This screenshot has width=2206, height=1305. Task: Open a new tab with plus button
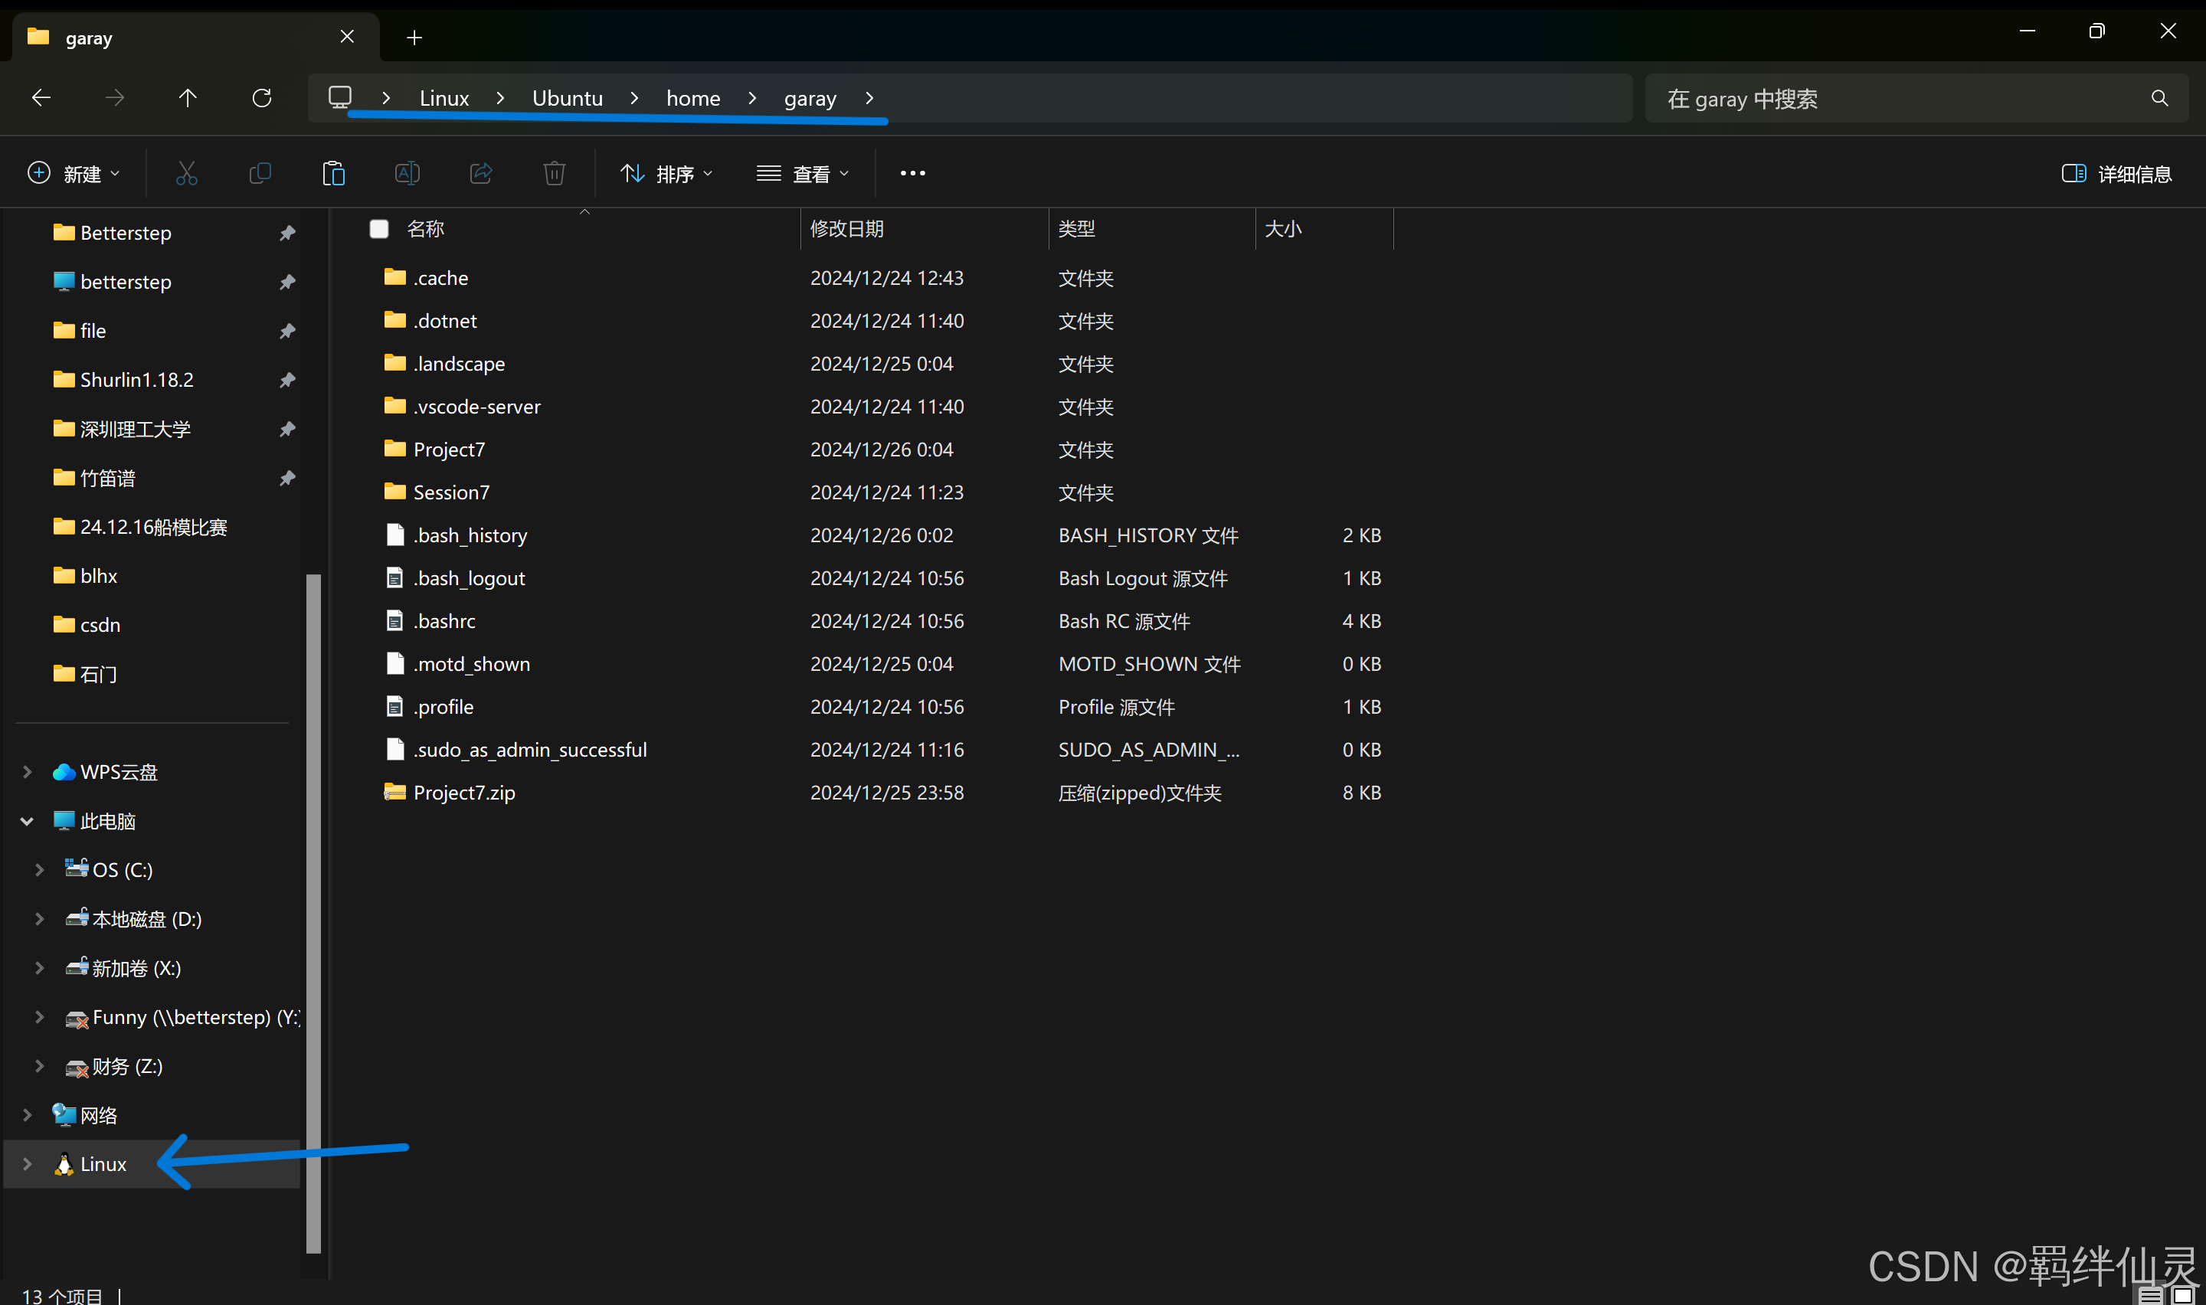point(414,37)
